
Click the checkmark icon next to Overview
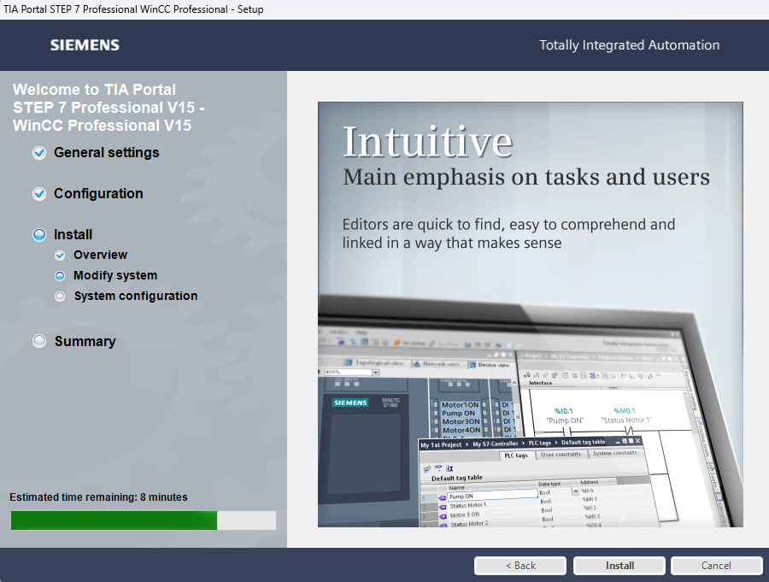pos(60,256)
